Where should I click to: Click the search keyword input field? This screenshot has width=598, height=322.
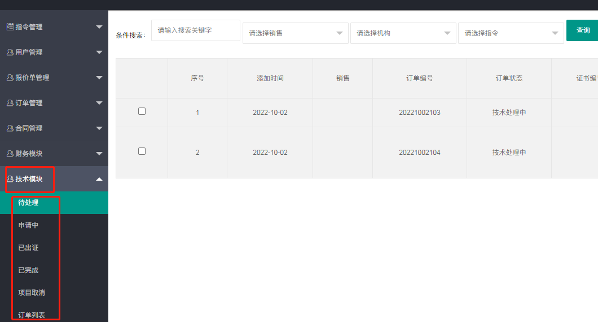tap(195, 30)
